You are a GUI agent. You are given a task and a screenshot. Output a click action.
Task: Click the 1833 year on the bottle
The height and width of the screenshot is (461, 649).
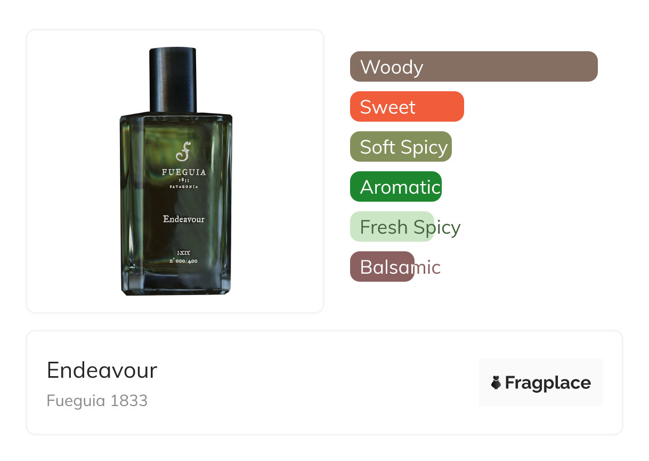(x=184, y=180)
